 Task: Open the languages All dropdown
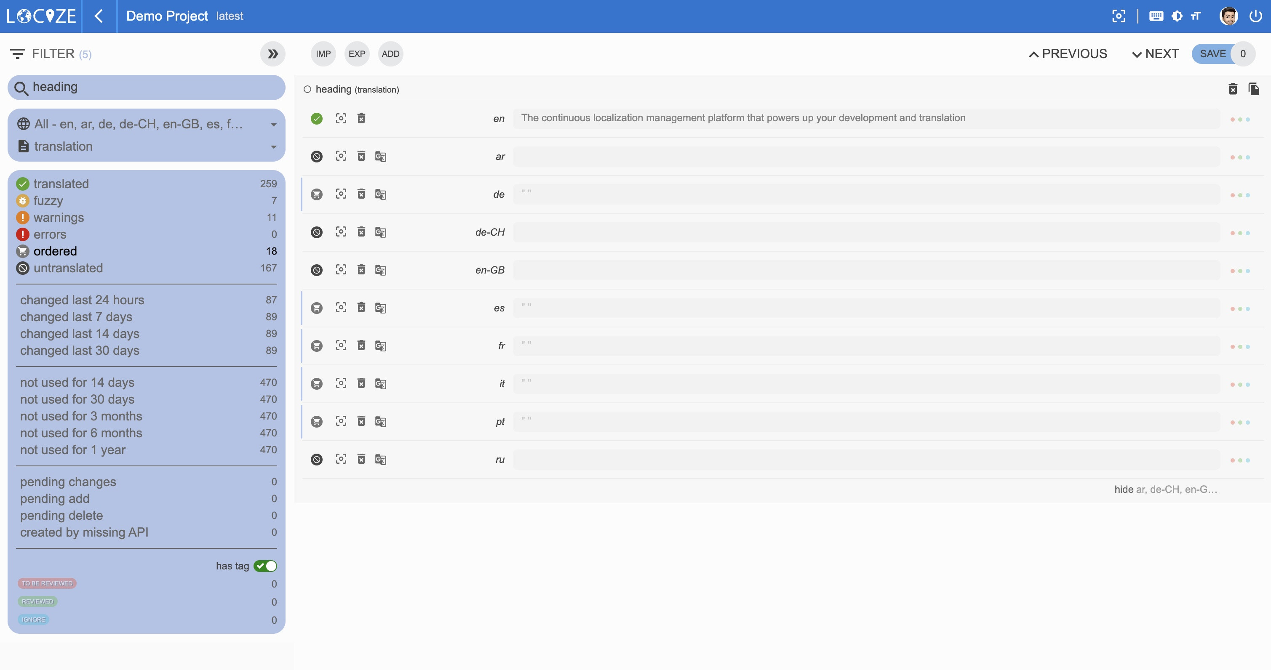click(x=147, y=124)
